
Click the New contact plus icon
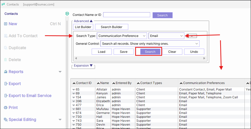6,24
